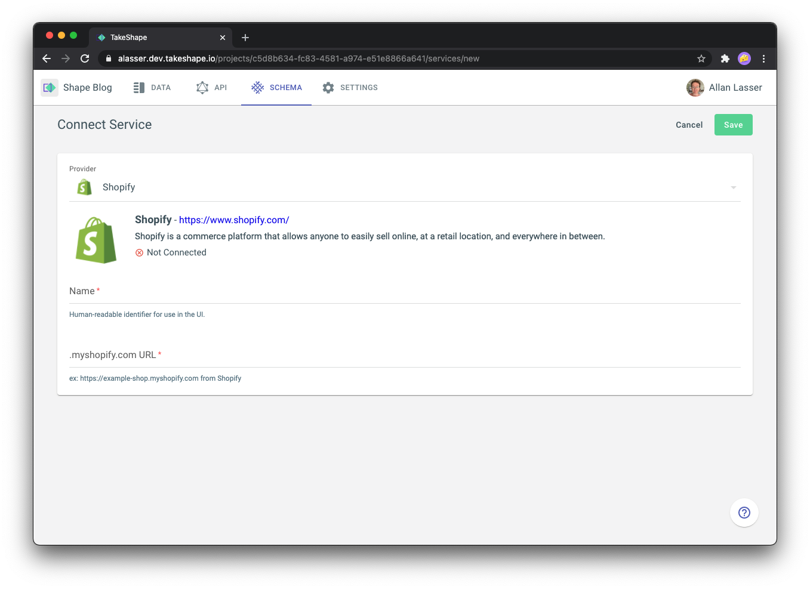Go back in browser history

tap(47, 58)
